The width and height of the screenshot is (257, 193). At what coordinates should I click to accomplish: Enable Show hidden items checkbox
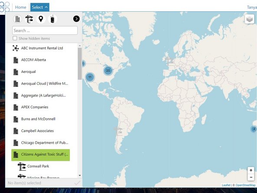click(15, 38)
